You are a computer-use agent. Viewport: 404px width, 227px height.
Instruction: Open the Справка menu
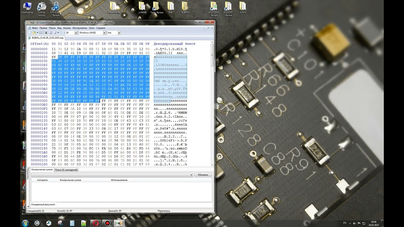(101, 28)
